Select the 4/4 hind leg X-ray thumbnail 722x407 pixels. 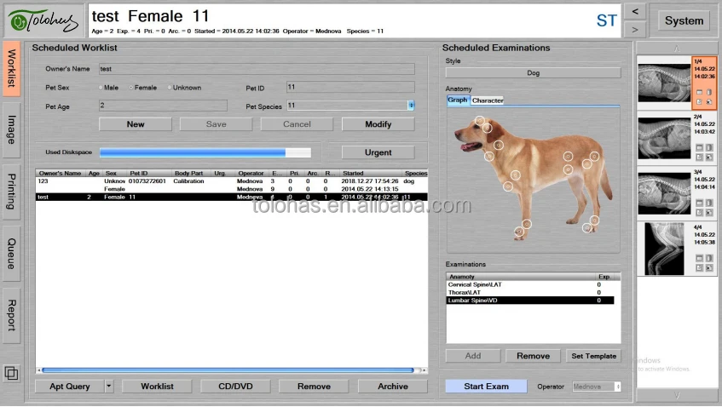[664, 249]
